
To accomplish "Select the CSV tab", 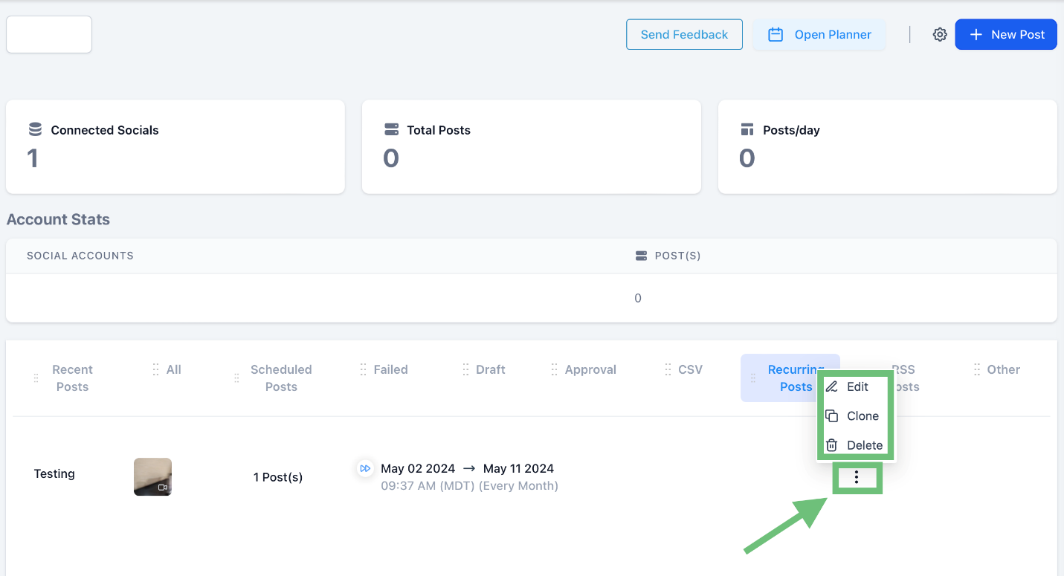I will [690, 369].
